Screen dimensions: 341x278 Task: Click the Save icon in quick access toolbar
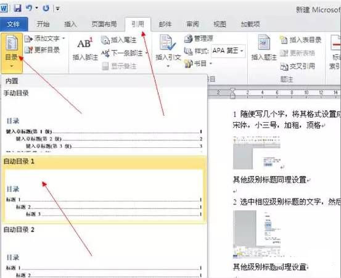[17, 8]
